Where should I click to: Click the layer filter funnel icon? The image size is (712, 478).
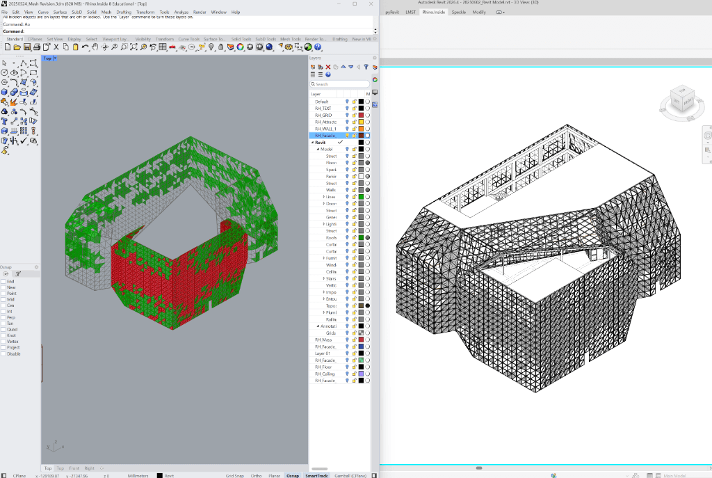pyautogui.click(x=366, y=67)
